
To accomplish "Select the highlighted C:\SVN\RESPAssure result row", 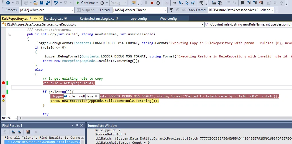I will (x=42, y=142).
